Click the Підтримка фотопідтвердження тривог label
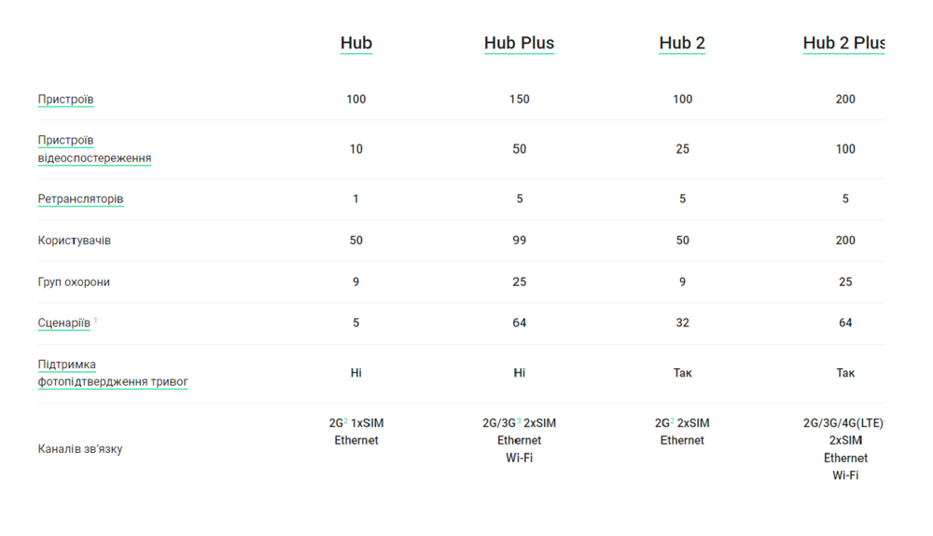The image size is (933, 536). point(112,373)
